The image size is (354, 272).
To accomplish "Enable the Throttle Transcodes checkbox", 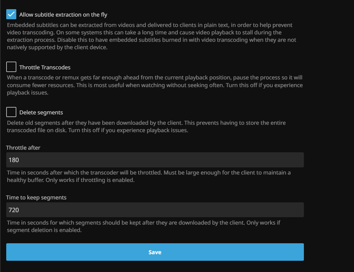I will click(11, 67).
